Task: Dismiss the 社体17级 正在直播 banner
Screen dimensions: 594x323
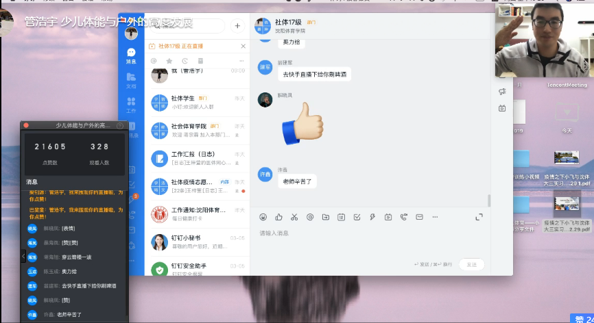Action: pos(243,46)
